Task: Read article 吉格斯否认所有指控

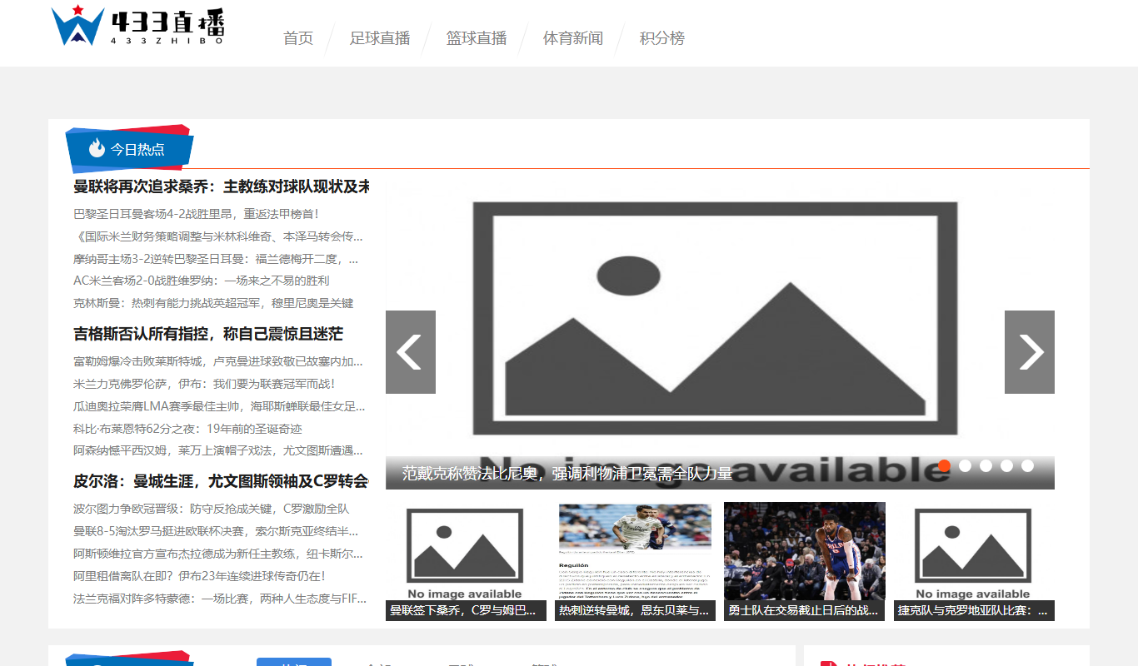Action: click(208, 334)
